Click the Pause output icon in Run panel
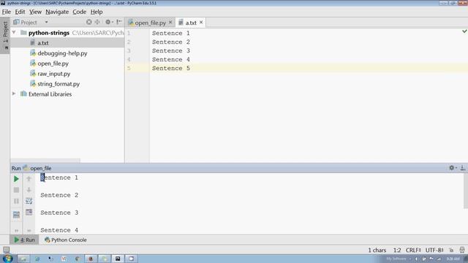The width and height of the screenshot is (468, 263). click(16, 201)
